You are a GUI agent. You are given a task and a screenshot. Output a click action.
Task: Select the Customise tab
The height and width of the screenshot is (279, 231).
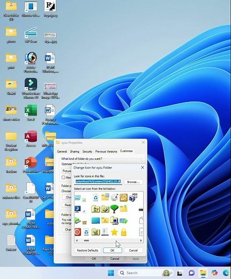126,151
